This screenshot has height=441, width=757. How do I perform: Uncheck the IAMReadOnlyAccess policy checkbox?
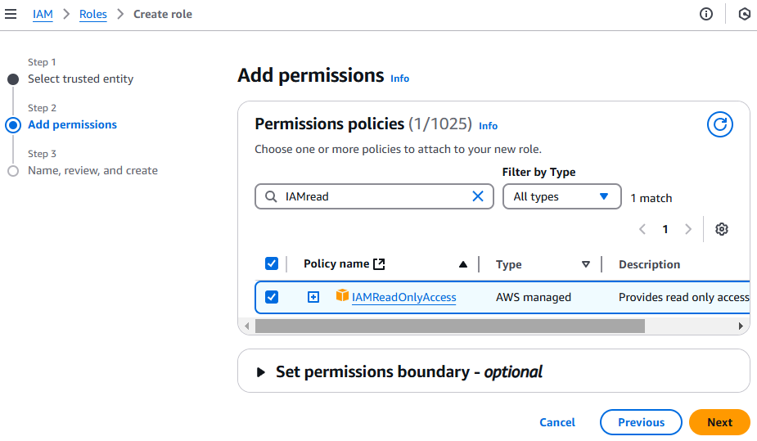click(272, 297)
